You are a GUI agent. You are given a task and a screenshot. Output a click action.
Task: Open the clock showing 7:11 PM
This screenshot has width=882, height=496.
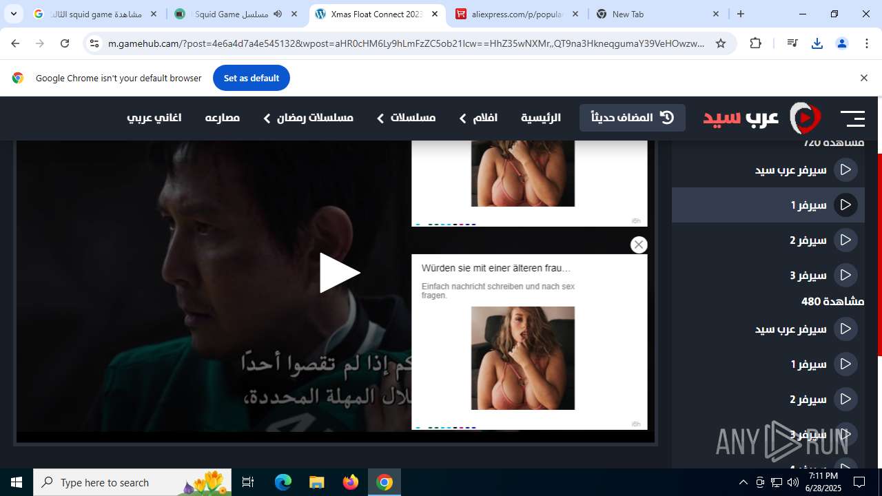823,482
